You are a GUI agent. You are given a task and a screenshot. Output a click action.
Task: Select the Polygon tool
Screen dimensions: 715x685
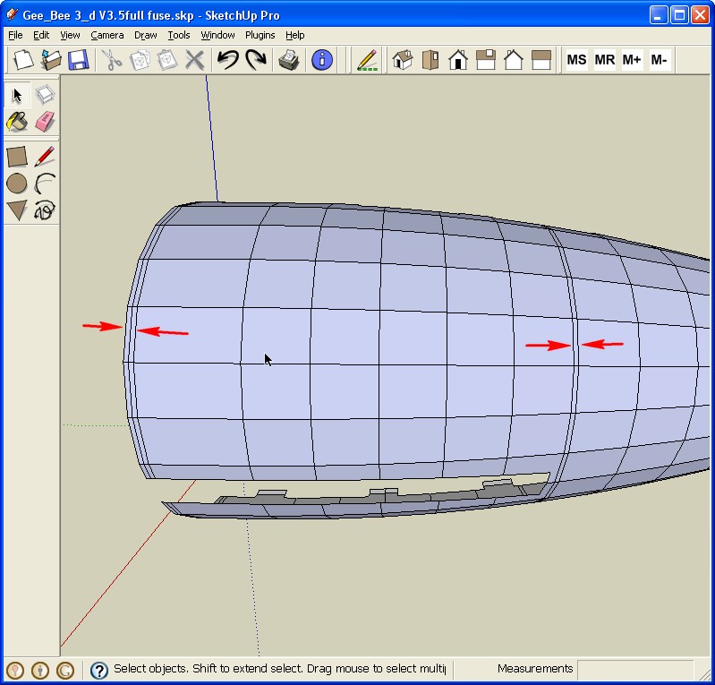click(x=17, y=210)
